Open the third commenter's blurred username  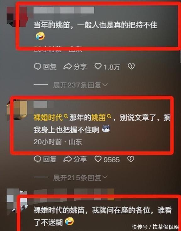coord(74,194)
